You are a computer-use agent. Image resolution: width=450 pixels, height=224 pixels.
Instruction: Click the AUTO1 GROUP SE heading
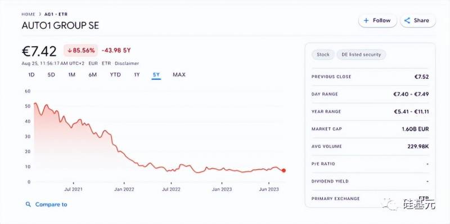pos(60,25)
